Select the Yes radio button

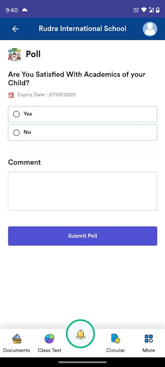[16, 114]
